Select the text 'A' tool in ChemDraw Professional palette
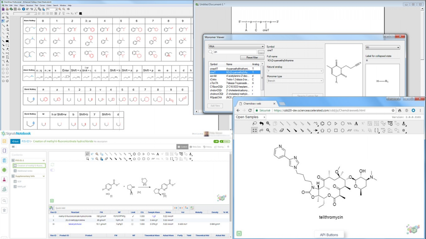426x239 pixels. click(x=7, y=25)
